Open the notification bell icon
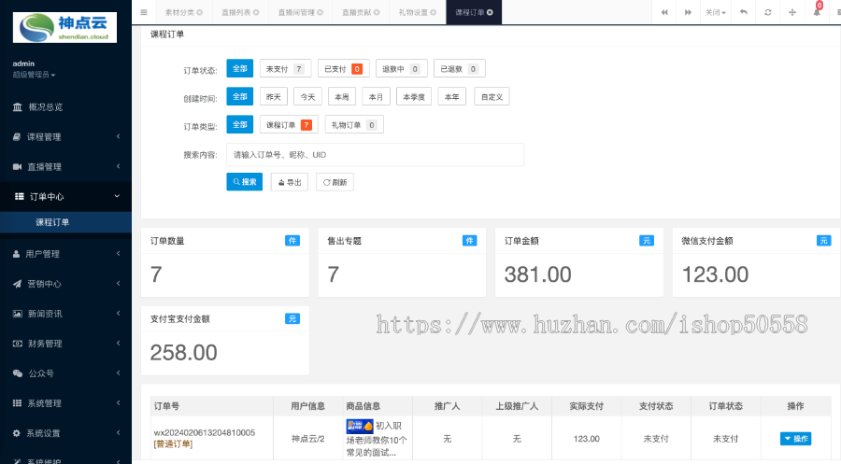The width and height of the screenshot is (841, 464). (x=817, y=12)
